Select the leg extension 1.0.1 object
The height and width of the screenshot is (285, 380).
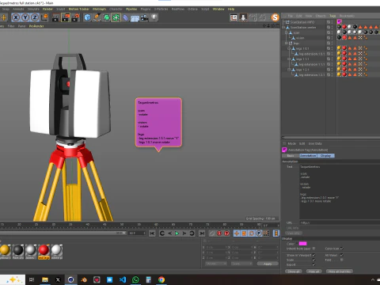click(x=312, y=54)
